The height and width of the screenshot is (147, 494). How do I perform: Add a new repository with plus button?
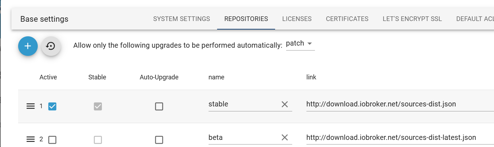pyautogui.click(x=28, y=46)
